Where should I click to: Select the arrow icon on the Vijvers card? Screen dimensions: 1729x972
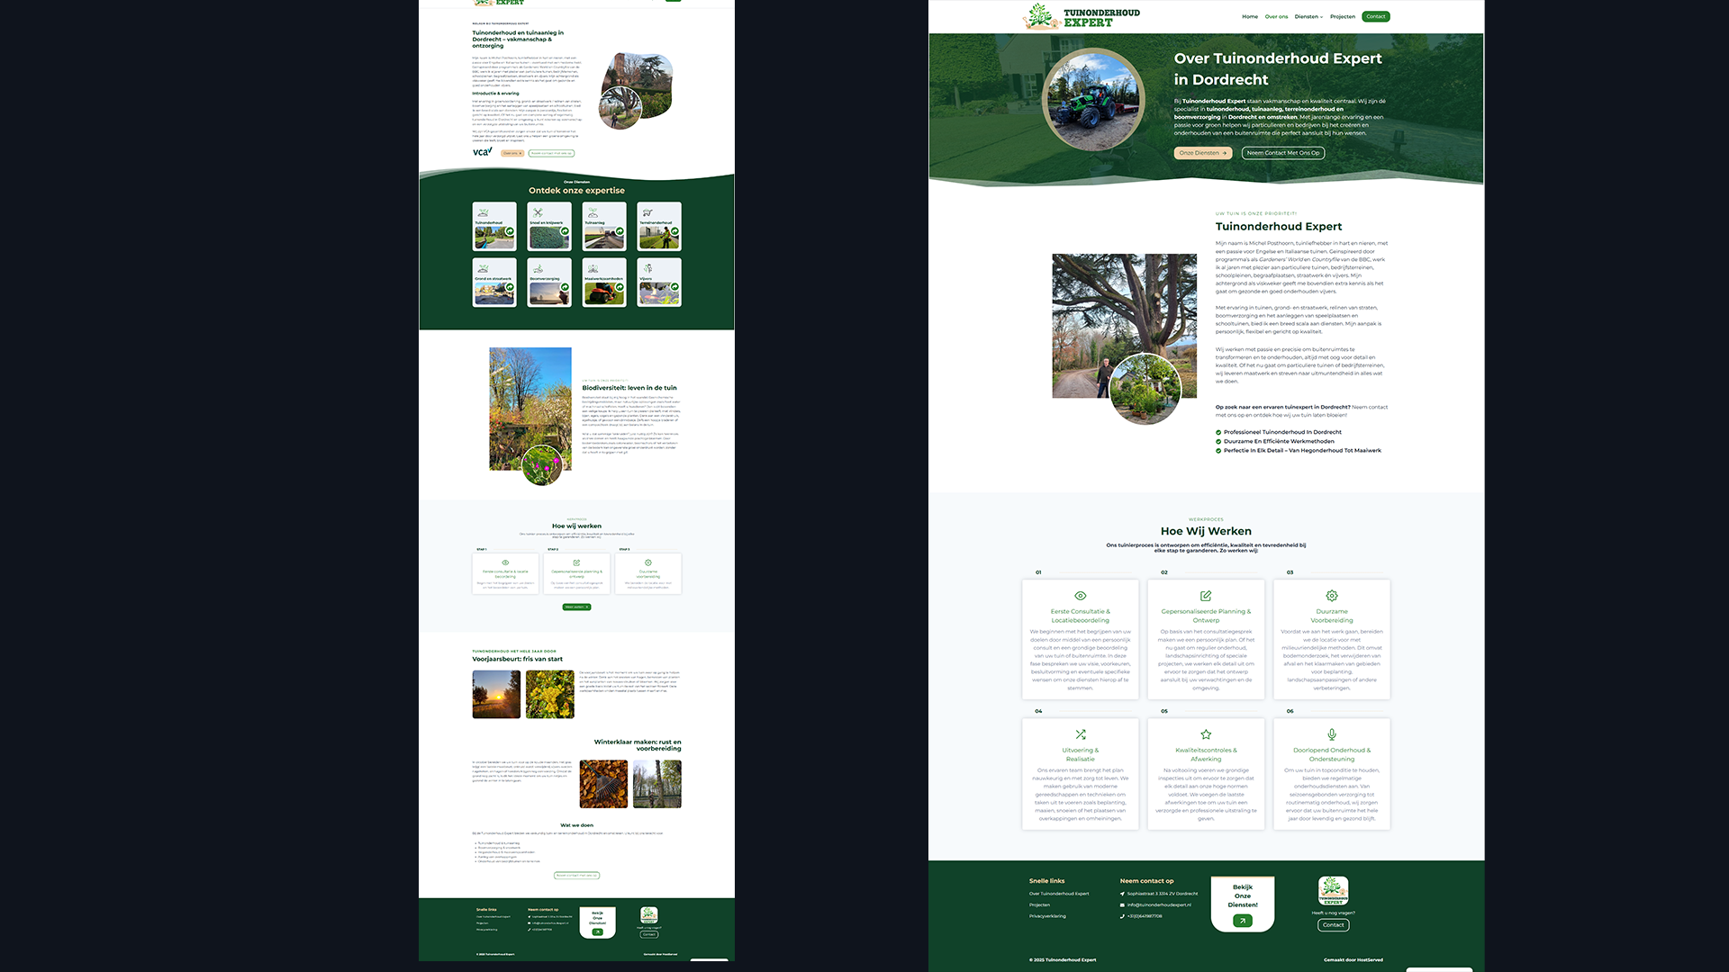click(675, 288)
